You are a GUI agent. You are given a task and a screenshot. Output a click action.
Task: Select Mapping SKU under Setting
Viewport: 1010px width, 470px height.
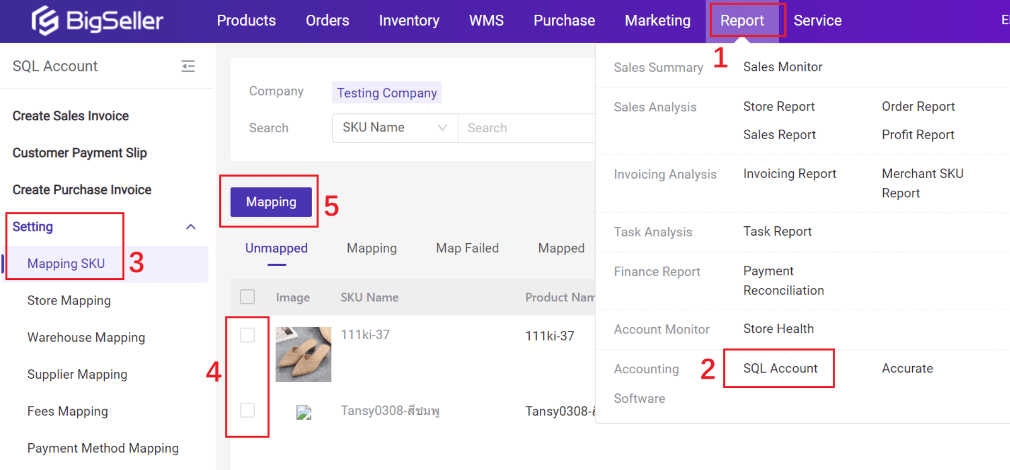click(x=66, y=264)
